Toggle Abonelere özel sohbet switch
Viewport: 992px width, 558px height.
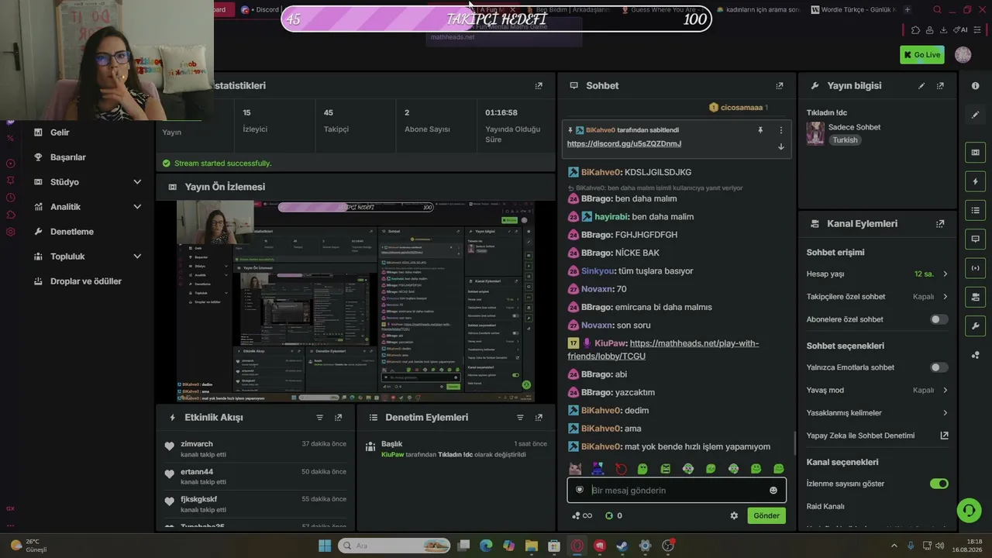tap(939, 319)
